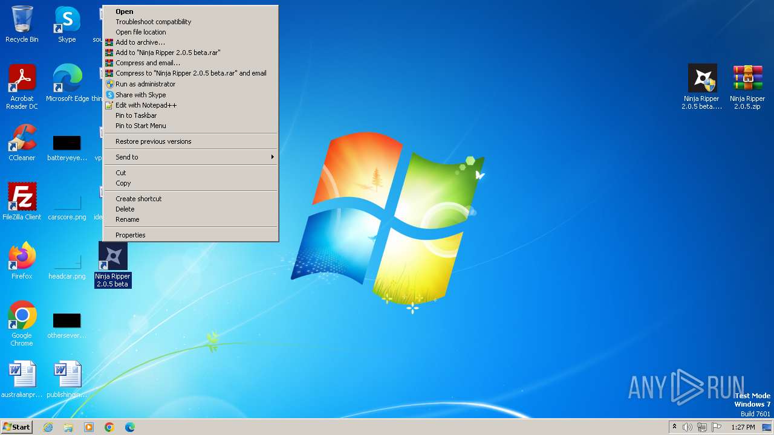Select the Ninja Ripper 2.0.5 beta shortcut
This screenshot has width=774, height=435.
point(113,265)
